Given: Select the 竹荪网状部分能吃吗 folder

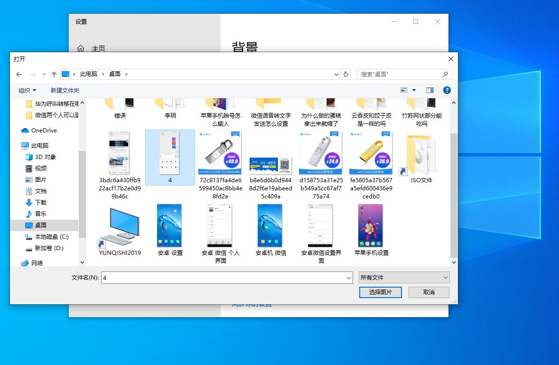Looking at the screenshot, I should [421, 112].
